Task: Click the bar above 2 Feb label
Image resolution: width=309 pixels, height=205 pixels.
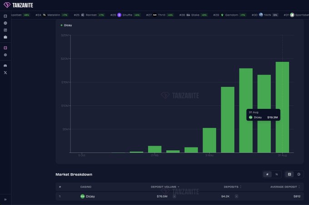Action: tap(154, 149)
